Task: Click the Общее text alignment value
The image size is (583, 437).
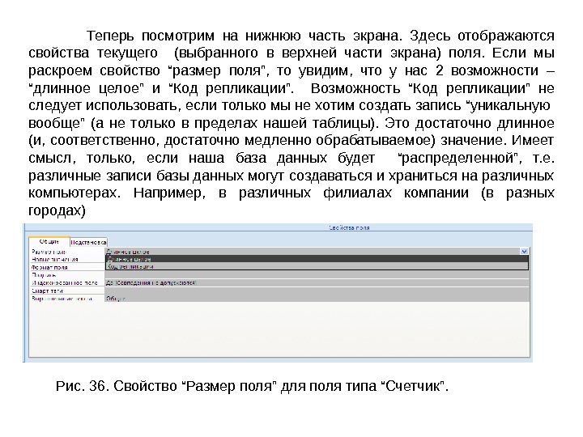Action: (x=115, y=299)
